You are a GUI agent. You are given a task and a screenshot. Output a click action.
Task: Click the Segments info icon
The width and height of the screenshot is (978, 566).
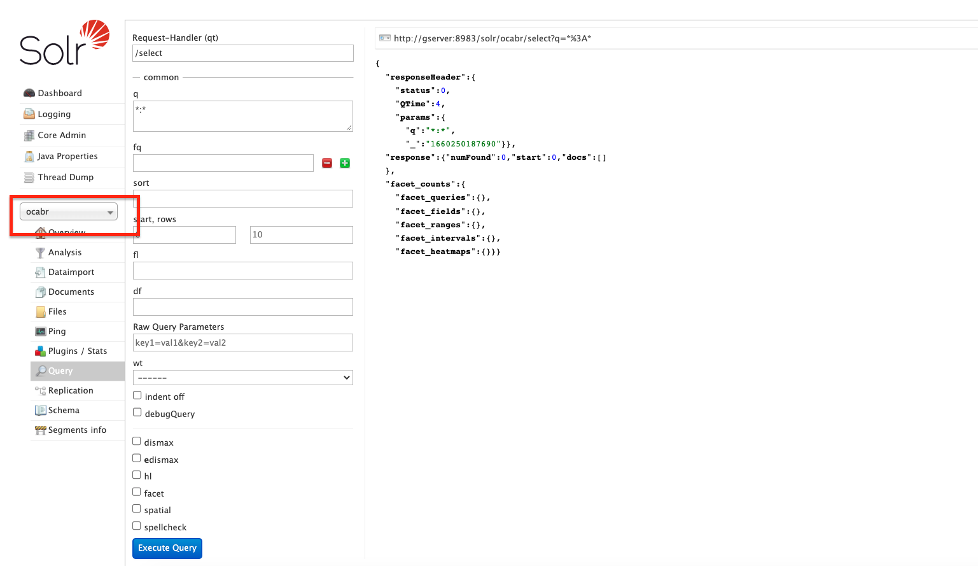coord(40,430)
